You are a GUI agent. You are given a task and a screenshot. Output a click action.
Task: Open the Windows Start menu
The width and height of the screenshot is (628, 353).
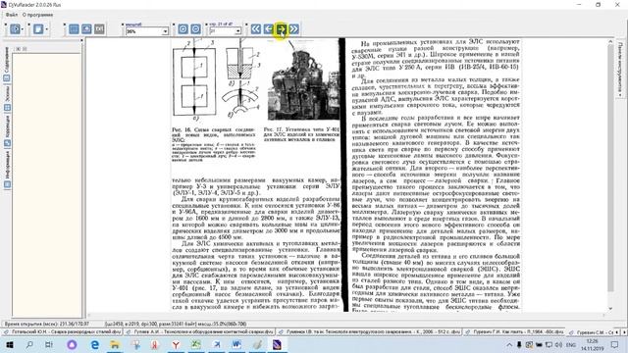pyautogui.click(x=9, y=344)
